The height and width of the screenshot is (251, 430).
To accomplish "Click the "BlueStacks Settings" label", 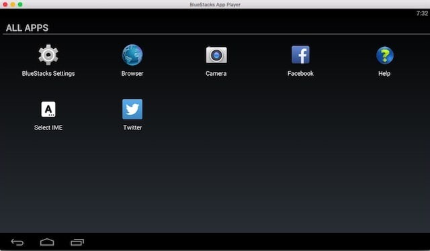I will click(48, 73).
